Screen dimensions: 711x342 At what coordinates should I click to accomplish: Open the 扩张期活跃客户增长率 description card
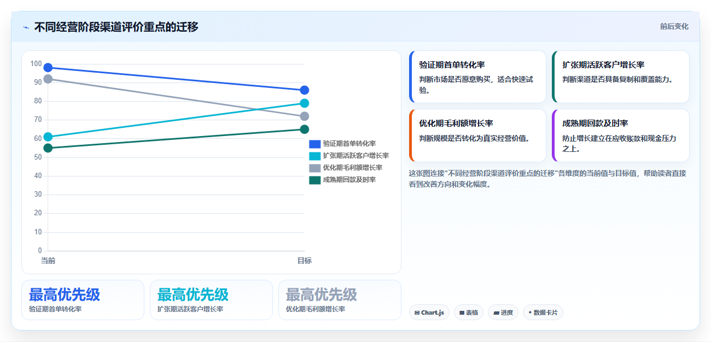click(x=621, y=77)
